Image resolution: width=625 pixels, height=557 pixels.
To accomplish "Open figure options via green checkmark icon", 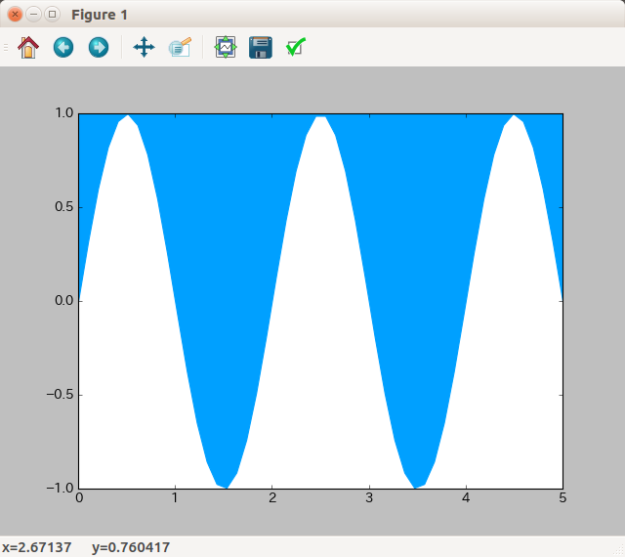I will [x=296, y=47].
